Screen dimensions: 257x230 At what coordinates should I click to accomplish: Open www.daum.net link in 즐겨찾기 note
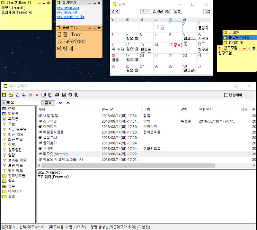(x=67, y=12)
